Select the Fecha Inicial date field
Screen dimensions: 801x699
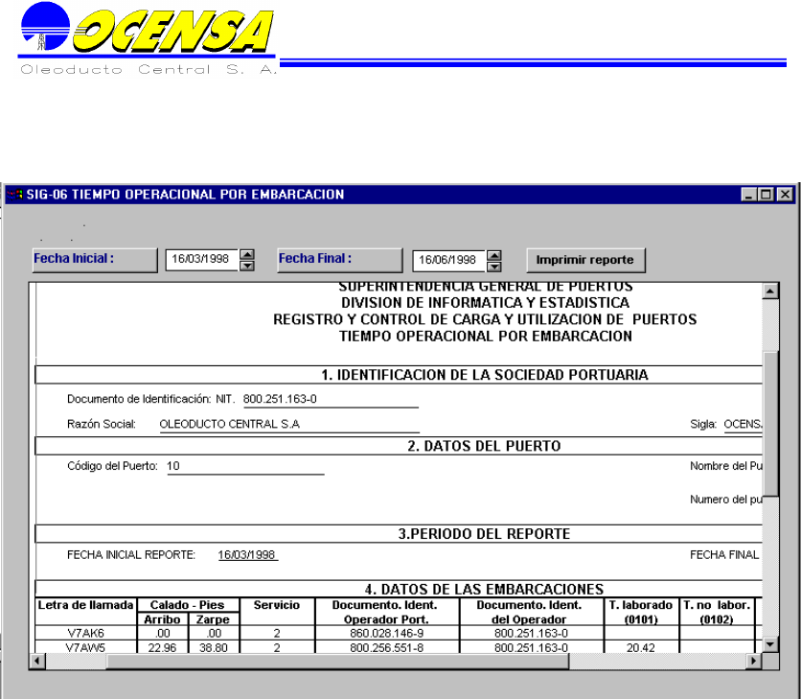click(202, 259)
